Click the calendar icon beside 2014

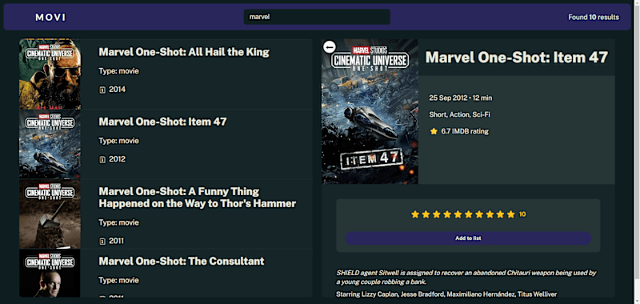point(102,90)
